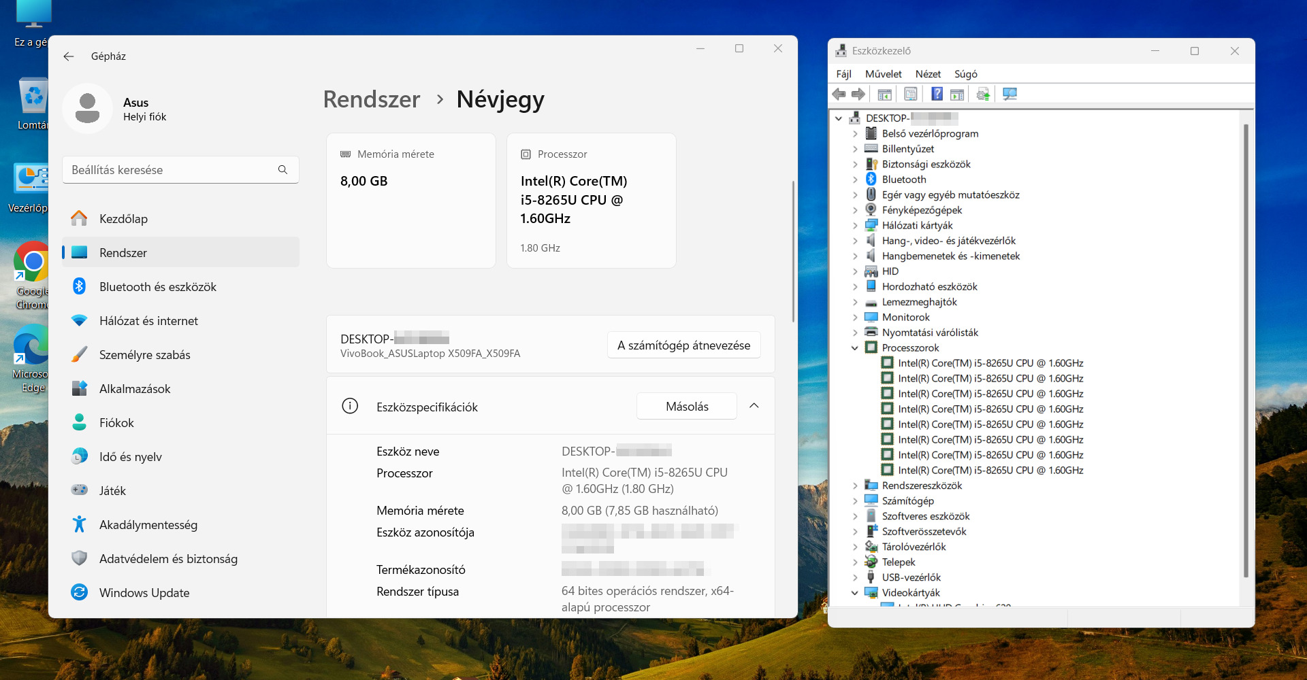Click the Beállítás keresése search field
1307x680 pixels.
pos(180,169)
